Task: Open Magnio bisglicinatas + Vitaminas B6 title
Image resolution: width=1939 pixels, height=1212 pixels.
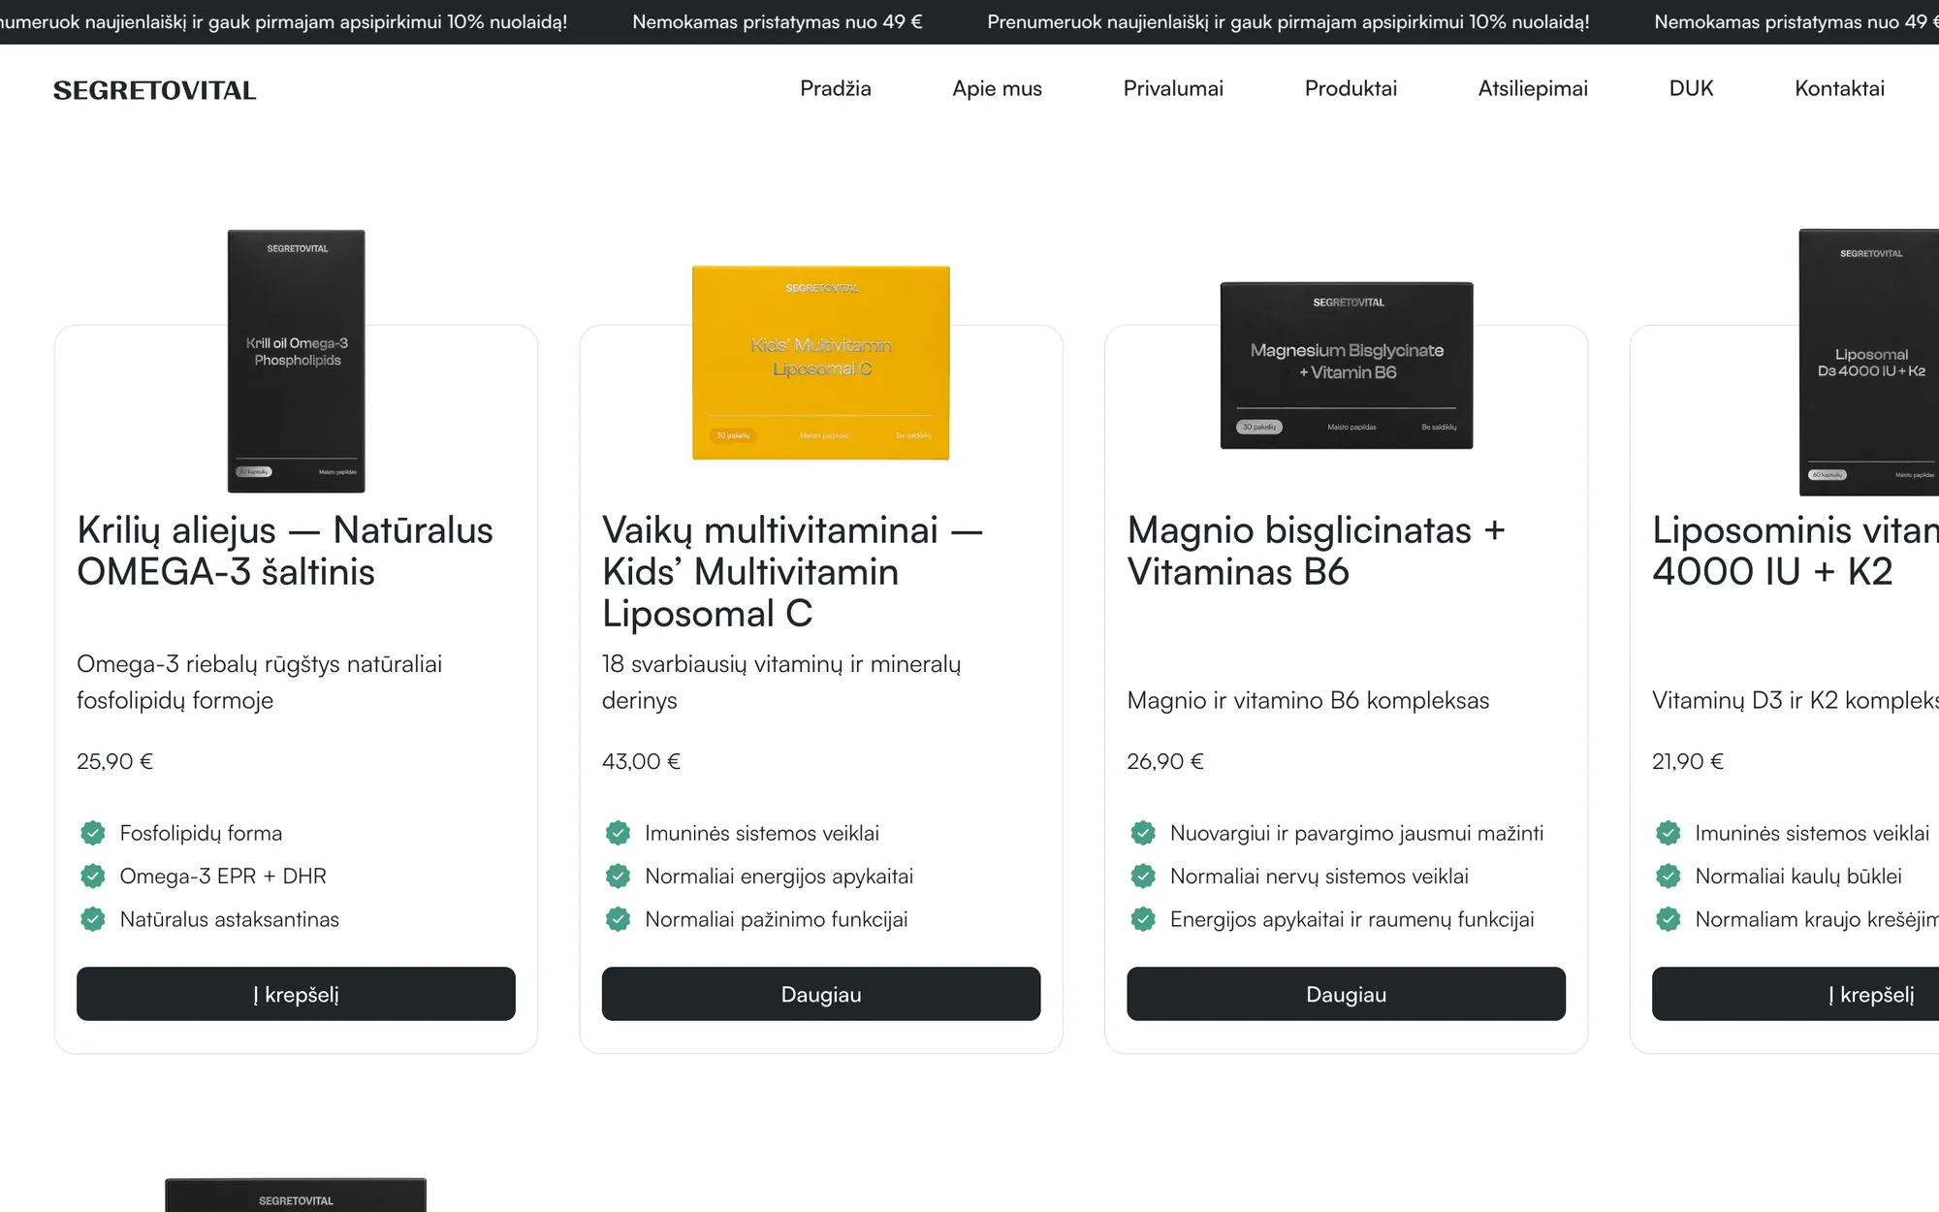Action: click(1317, 551)
